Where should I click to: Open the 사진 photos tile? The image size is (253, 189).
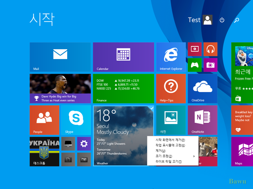171,120
